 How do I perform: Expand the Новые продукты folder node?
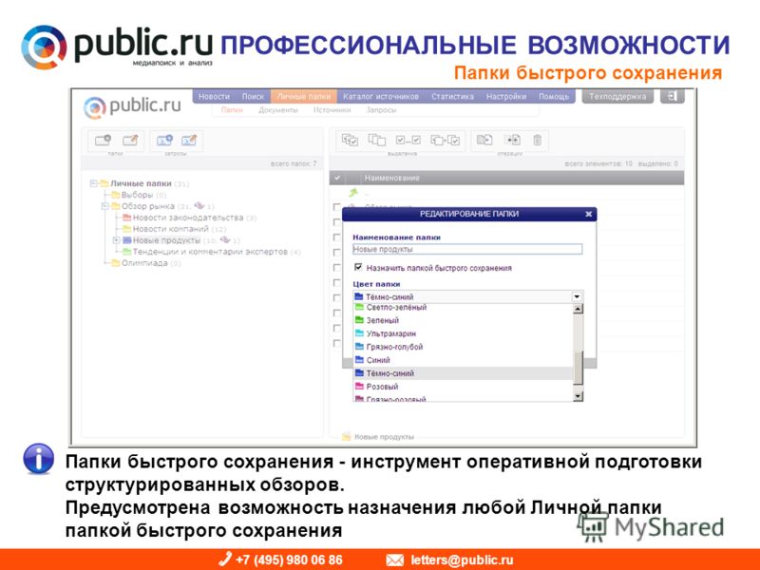[x=116, y=240]
